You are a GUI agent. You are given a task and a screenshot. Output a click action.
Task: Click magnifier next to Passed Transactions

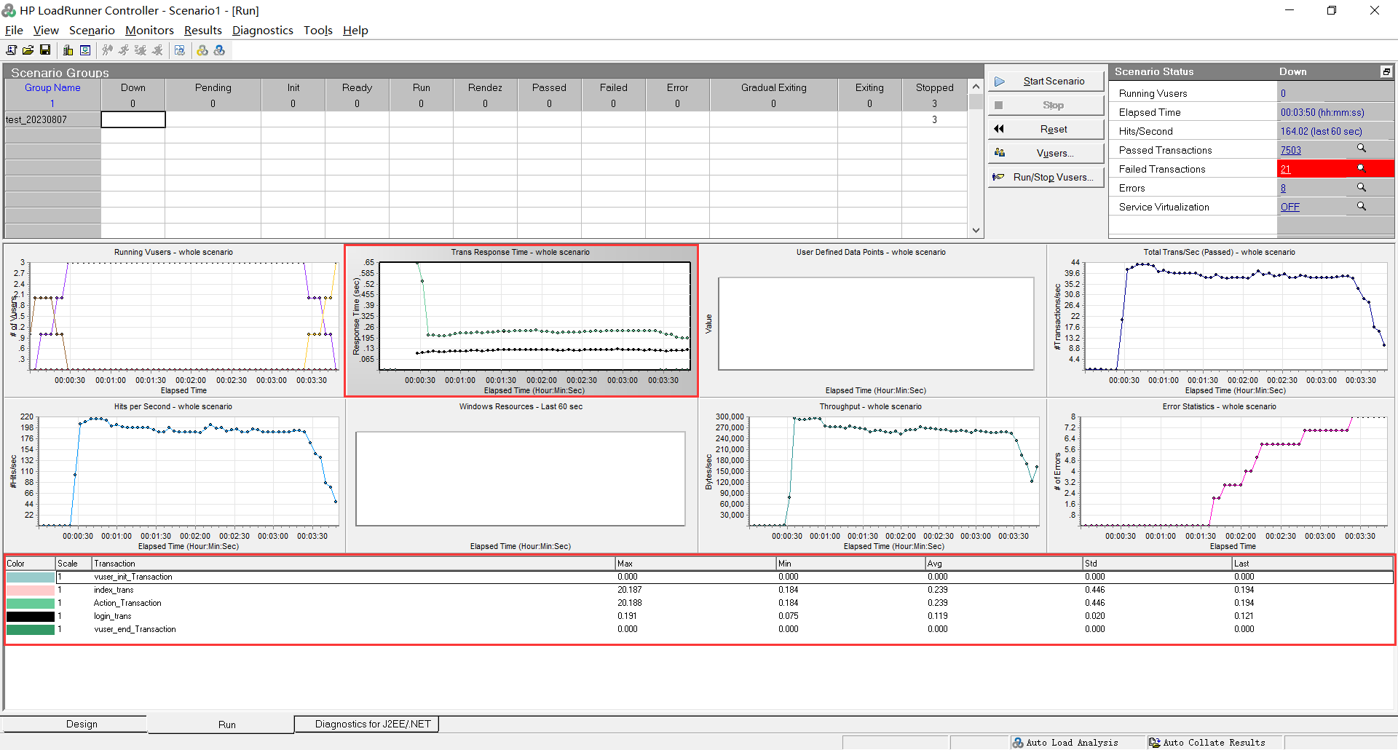coord(1361,149)
